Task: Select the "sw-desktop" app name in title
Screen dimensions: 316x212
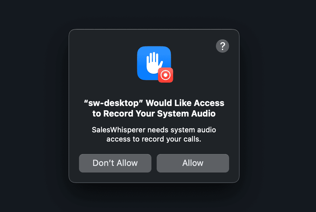Action: pos(114,103)
